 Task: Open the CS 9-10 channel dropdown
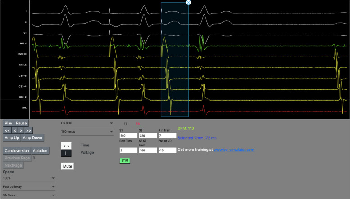(x=87, y=123)
